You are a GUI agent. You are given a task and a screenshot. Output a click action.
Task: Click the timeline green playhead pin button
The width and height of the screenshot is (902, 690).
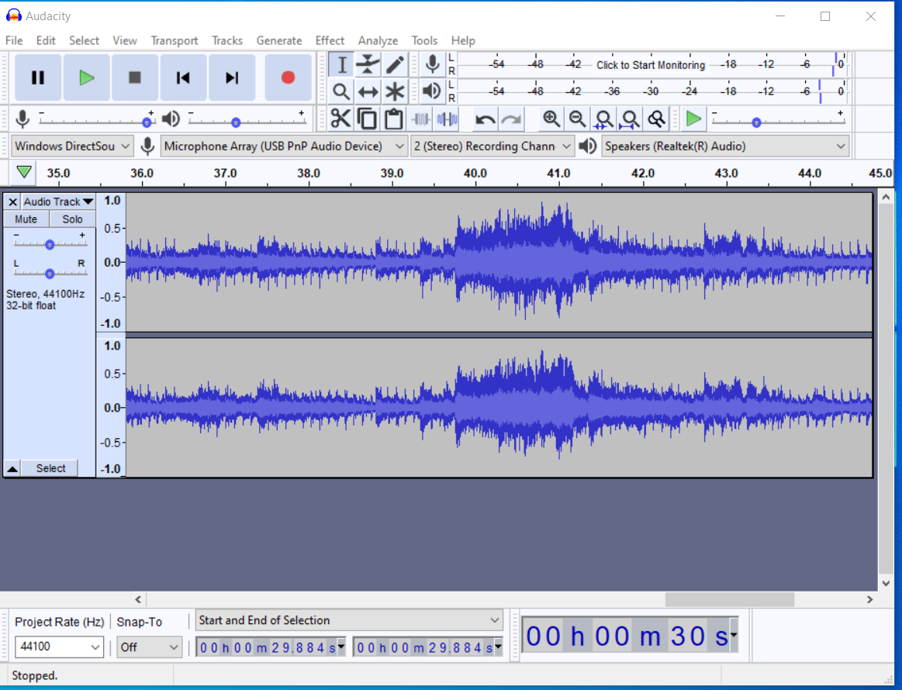point(23,172)
